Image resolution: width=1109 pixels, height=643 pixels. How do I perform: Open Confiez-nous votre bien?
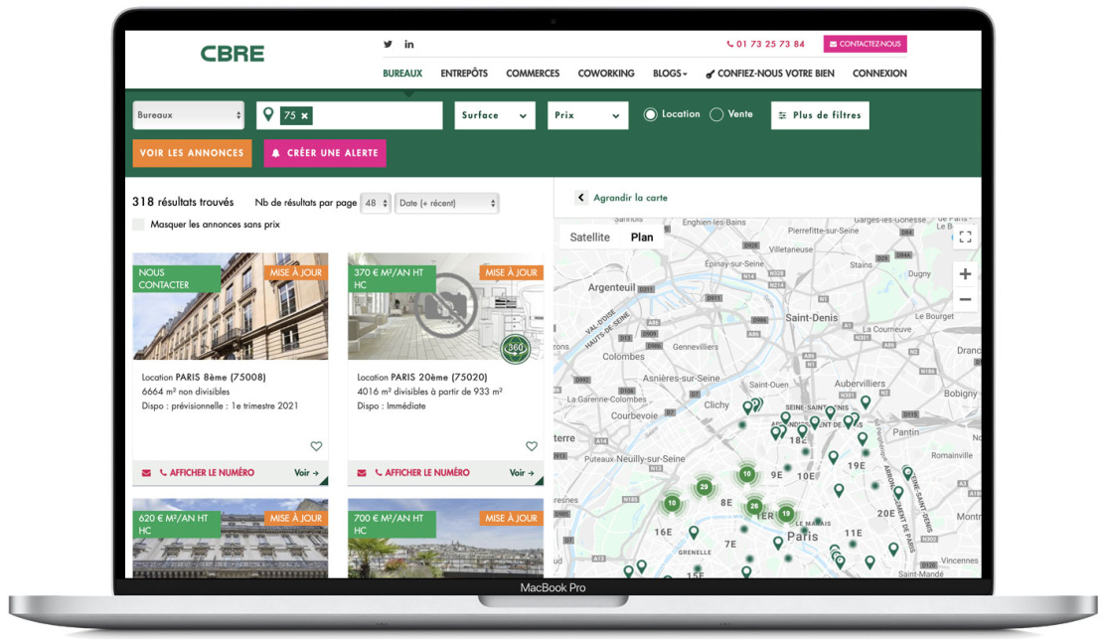pos(770,73)
